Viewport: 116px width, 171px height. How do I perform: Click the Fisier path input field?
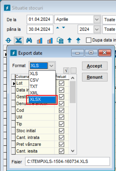[68, 161]
